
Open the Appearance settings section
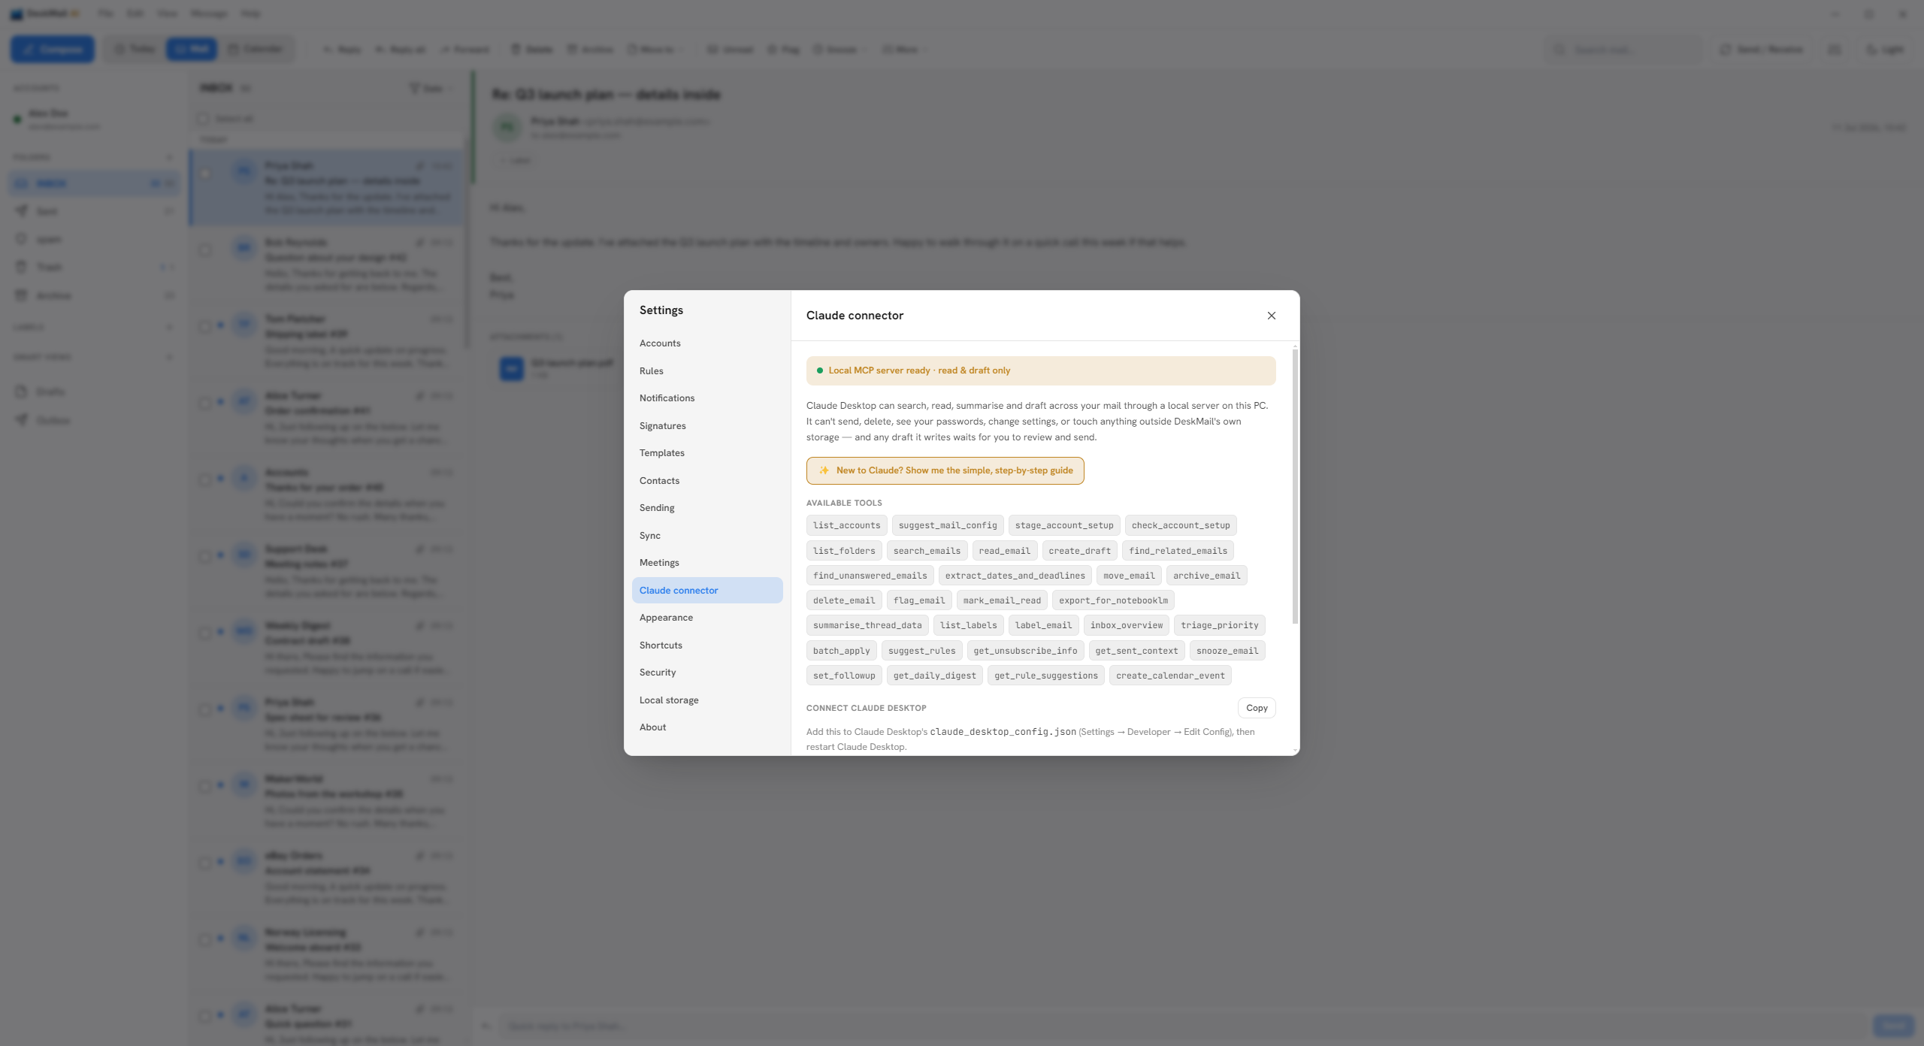[x=707, y=618]
